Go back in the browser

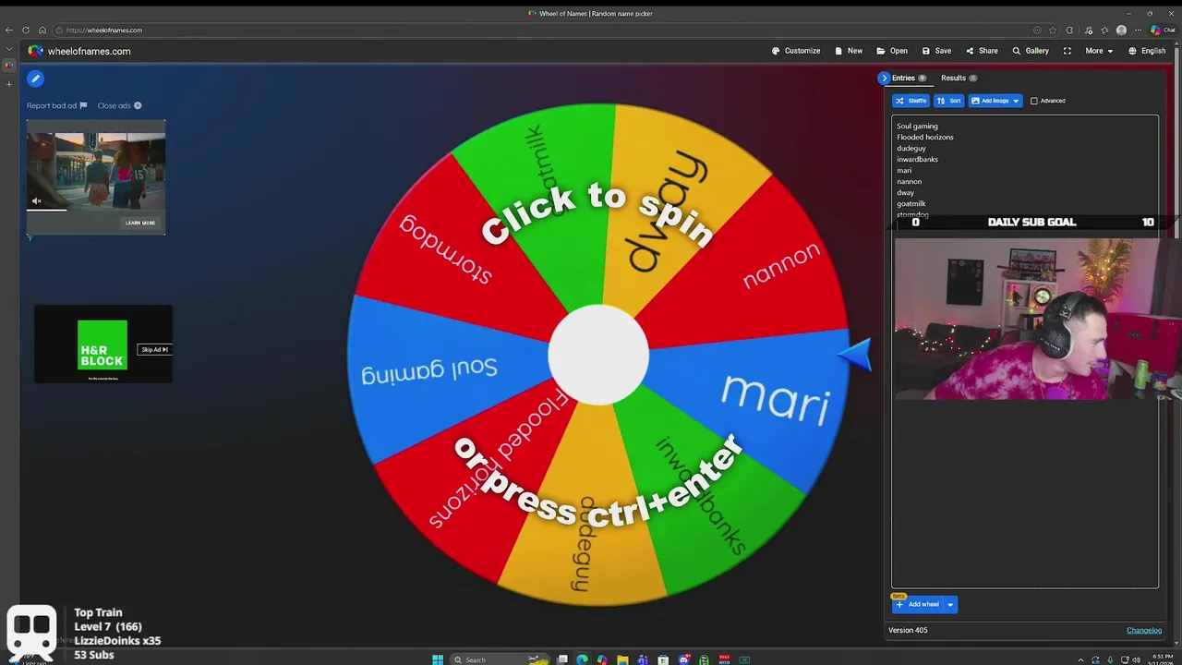click(x=9, y=30)
